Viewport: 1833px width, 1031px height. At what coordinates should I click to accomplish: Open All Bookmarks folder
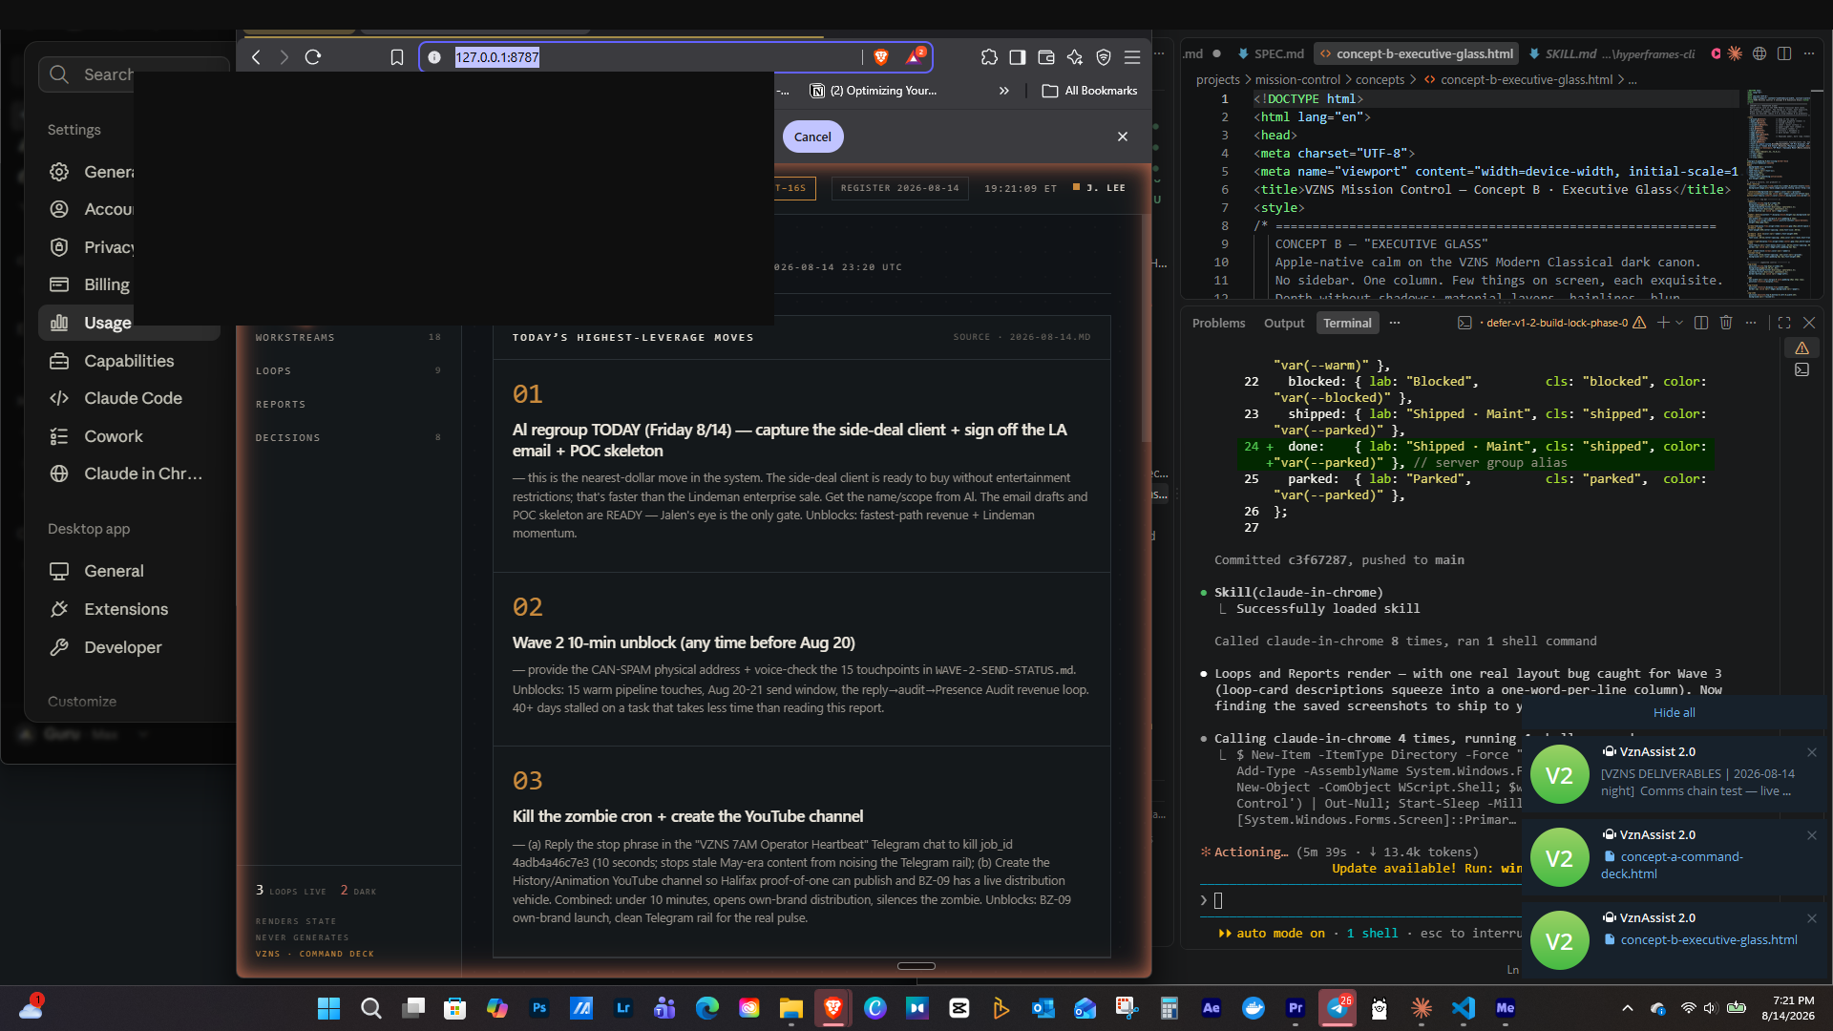point(1089,91)
